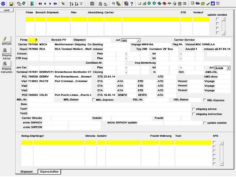Click the eraser clear icon

[63, 4]
